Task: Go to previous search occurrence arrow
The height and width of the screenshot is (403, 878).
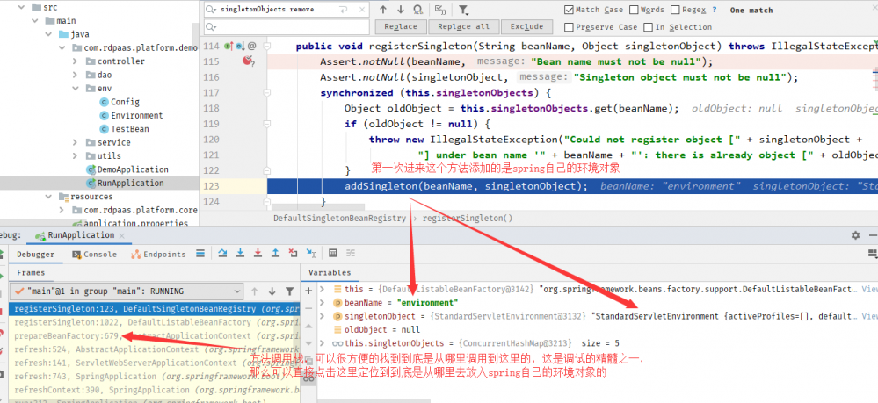Action: (x=383, y=10)
